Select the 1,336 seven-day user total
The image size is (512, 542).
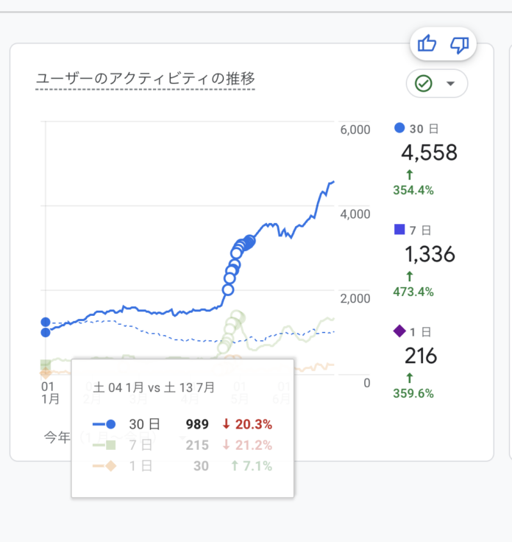point(430,255)
